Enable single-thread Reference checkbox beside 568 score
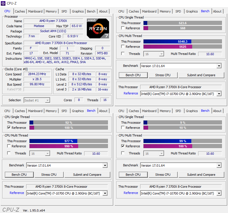This screenshot has width=228, height=213. tap(123, 28)
